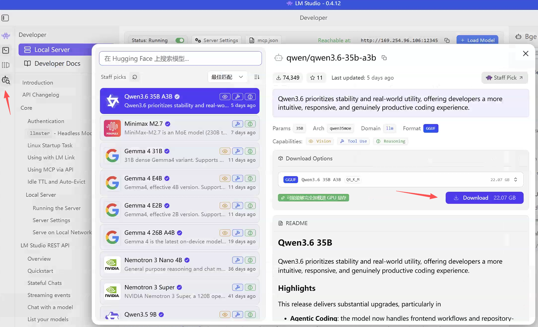Open the Chat view icon in sidebar

pyautogui.click(x=6, y=35)
